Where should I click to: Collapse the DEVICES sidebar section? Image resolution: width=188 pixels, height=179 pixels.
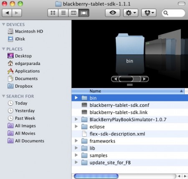click(x=4, y=24)
